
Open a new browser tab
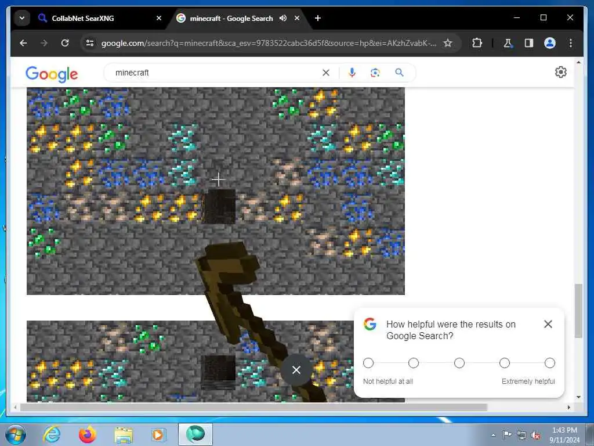point(318,18)
